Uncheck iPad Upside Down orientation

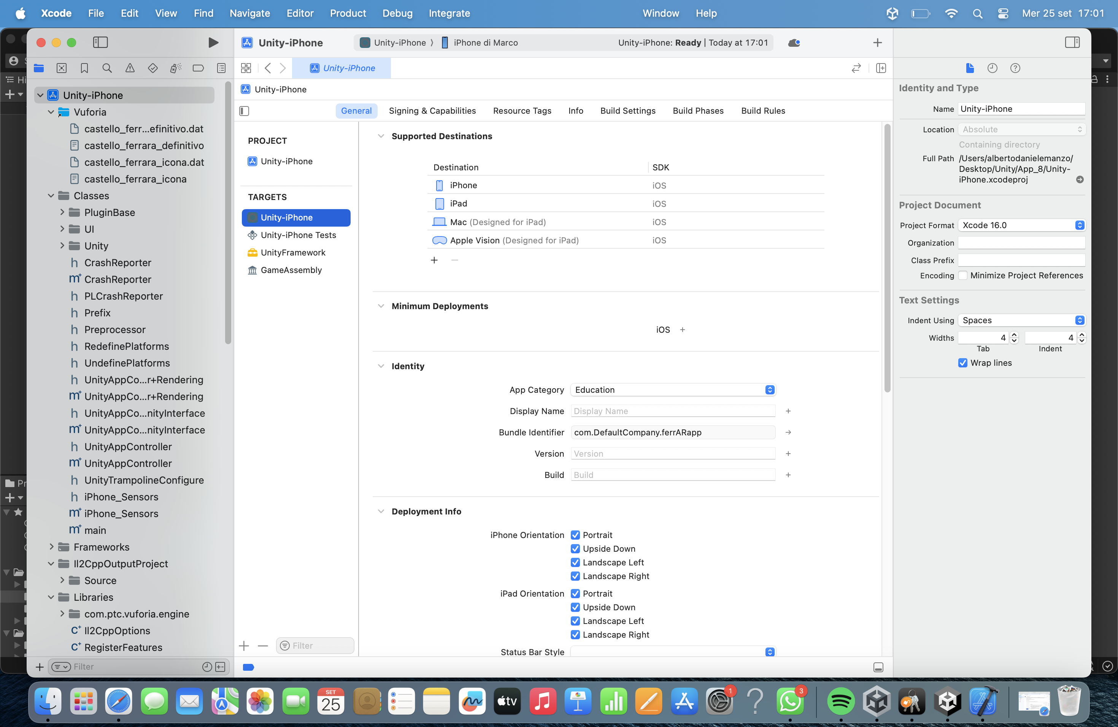(x=575, y=607)
